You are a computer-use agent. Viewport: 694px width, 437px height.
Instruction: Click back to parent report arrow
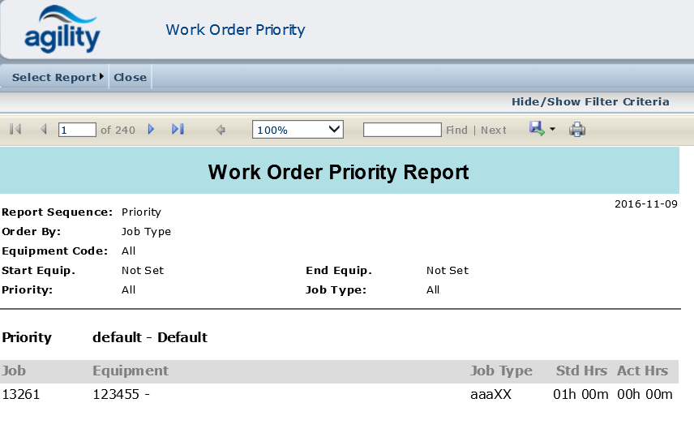220,130
